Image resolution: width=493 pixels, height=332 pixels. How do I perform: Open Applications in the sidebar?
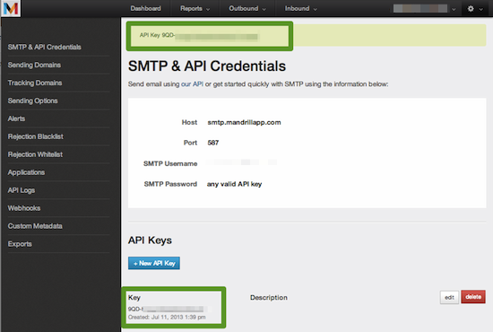click(x=26, y=173)
